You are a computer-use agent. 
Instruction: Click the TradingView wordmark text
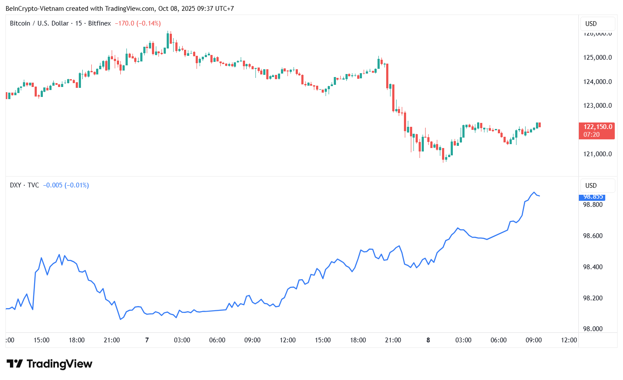click(59, 364)
